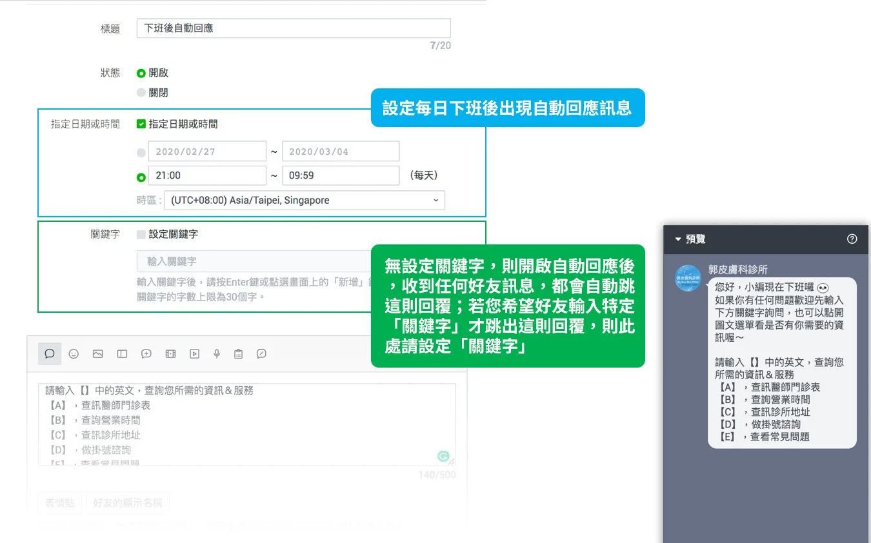Check the 設定關鍵字 checkbox
Screen dimensions: 871x543
142,234
